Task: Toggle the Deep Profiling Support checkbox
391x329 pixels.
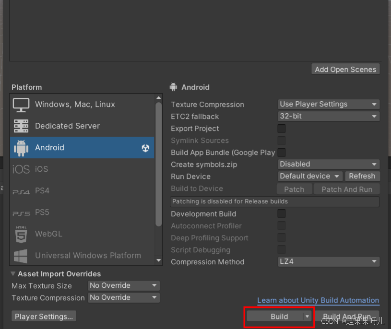Action: click(x=282, y=238)
